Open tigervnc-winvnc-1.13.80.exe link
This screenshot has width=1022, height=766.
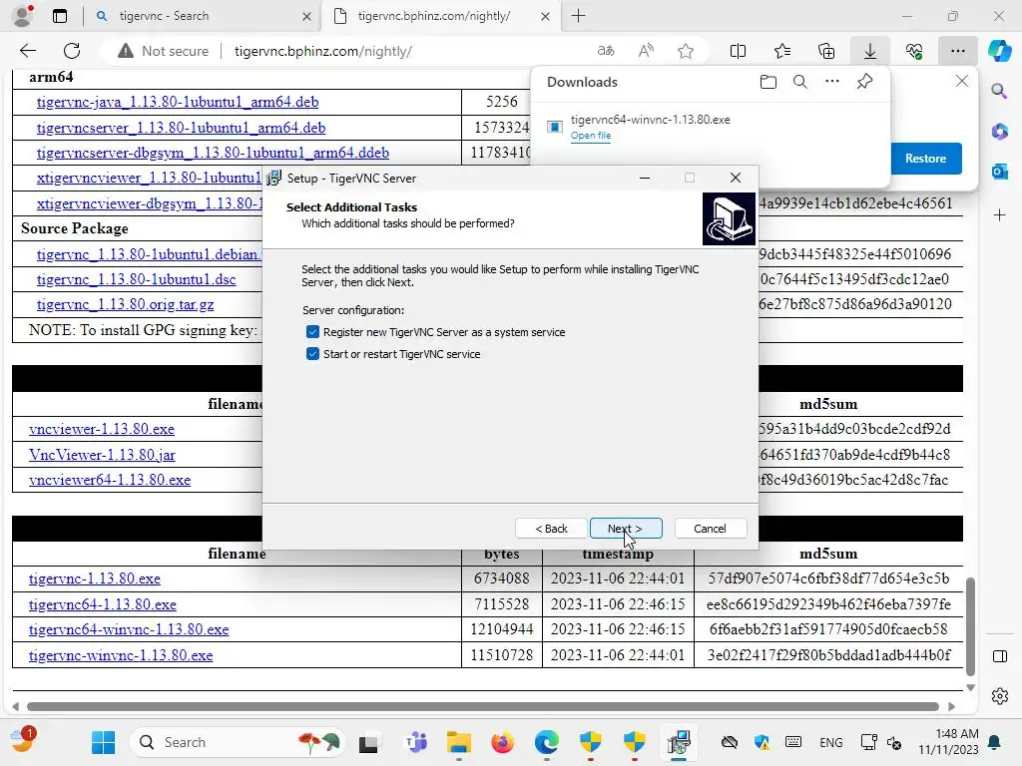(121, 655)
